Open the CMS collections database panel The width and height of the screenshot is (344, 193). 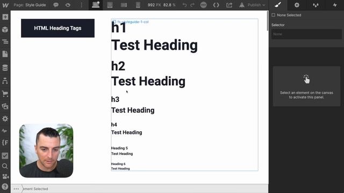[x=5, y=68]
